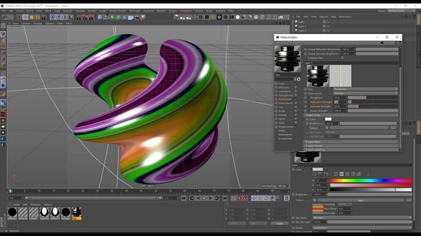
Task: Open the Edit Render Settings icon
Action: tap(91, 17)
